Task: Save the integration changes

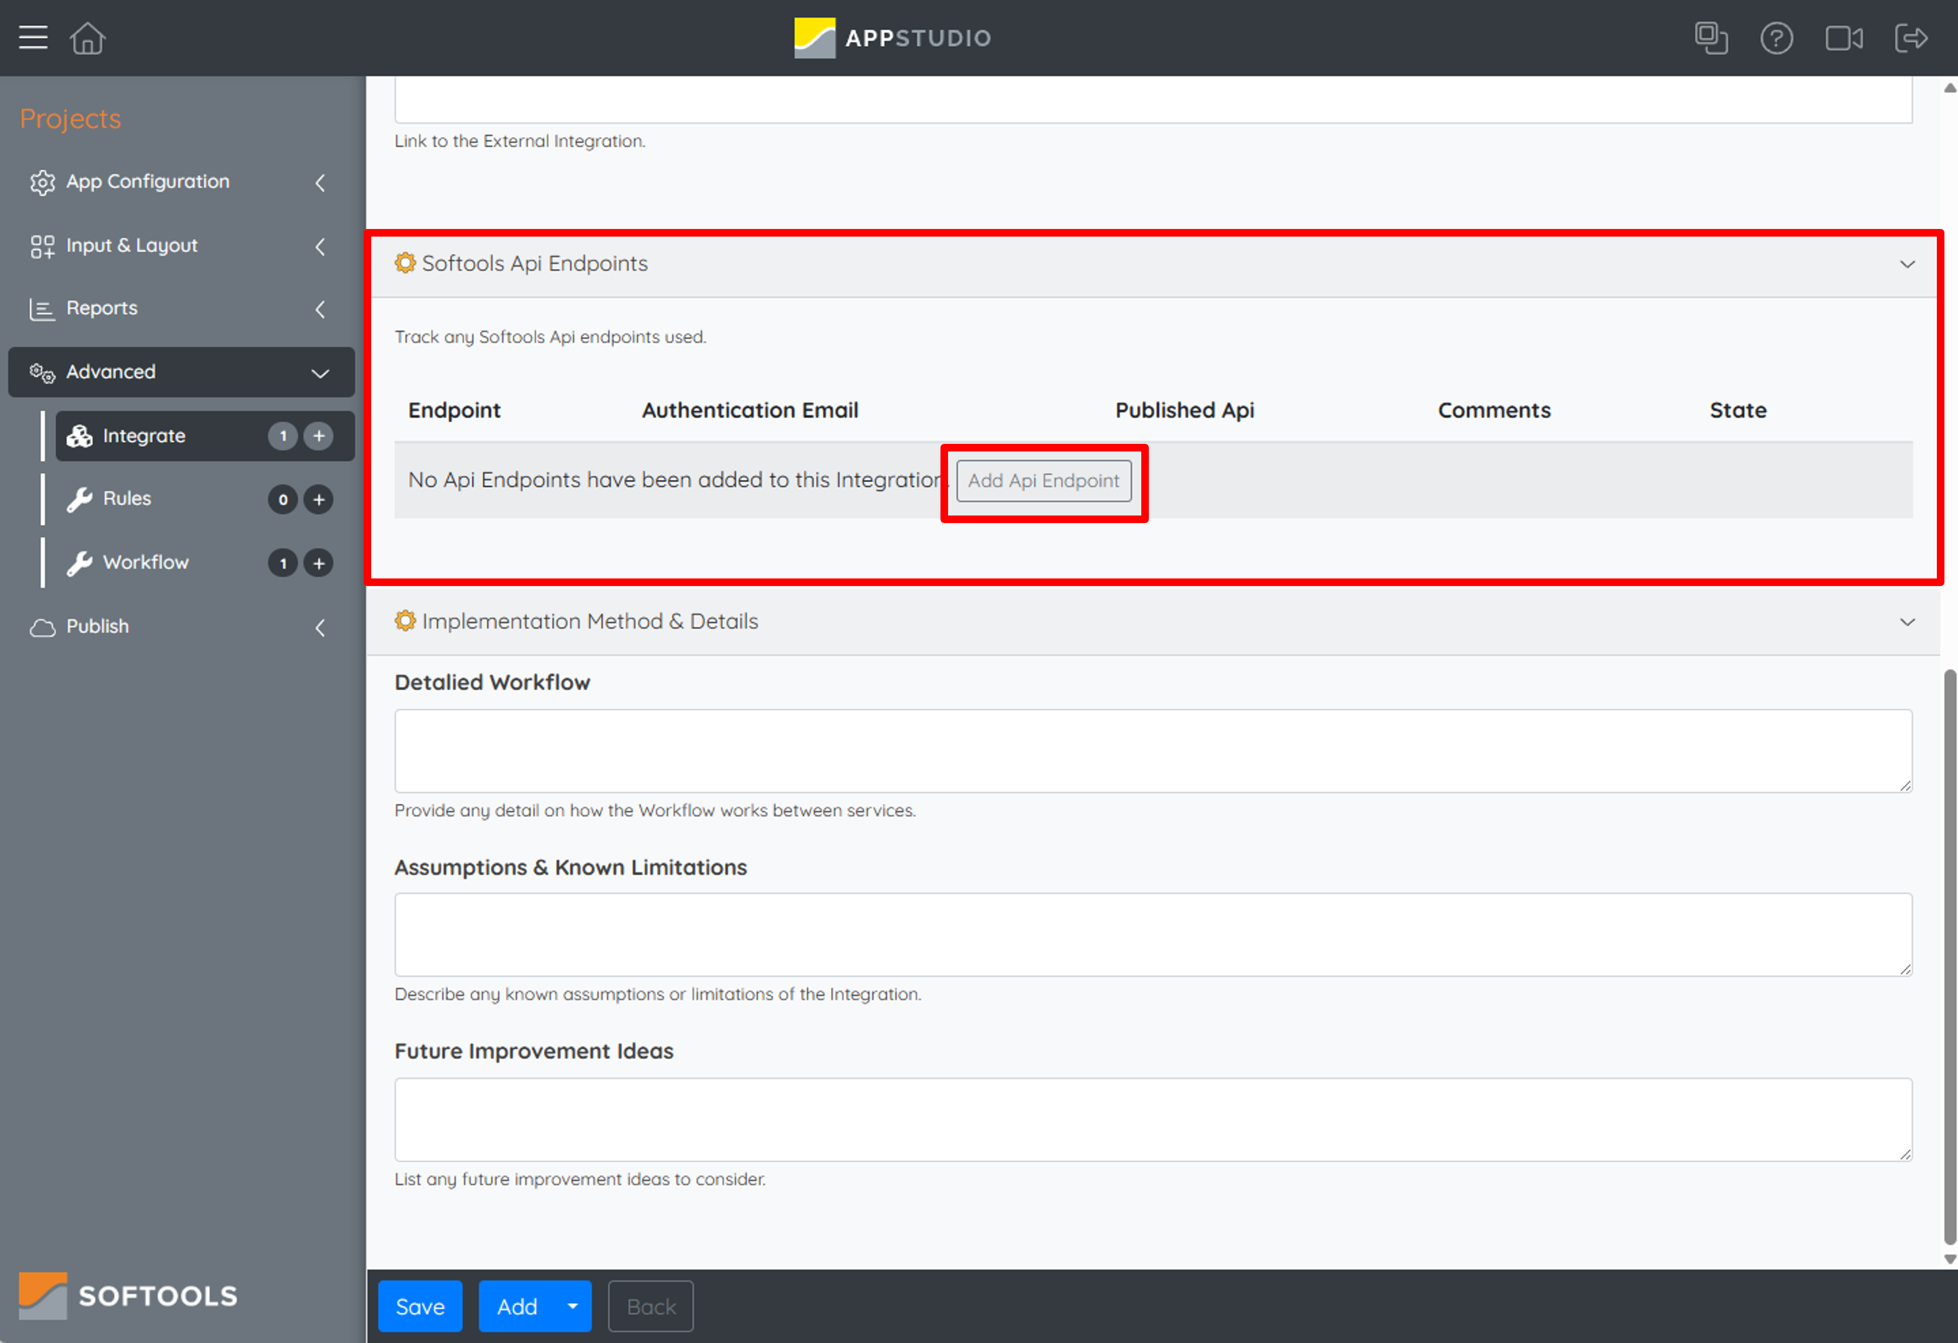Action: (419, 1306)
